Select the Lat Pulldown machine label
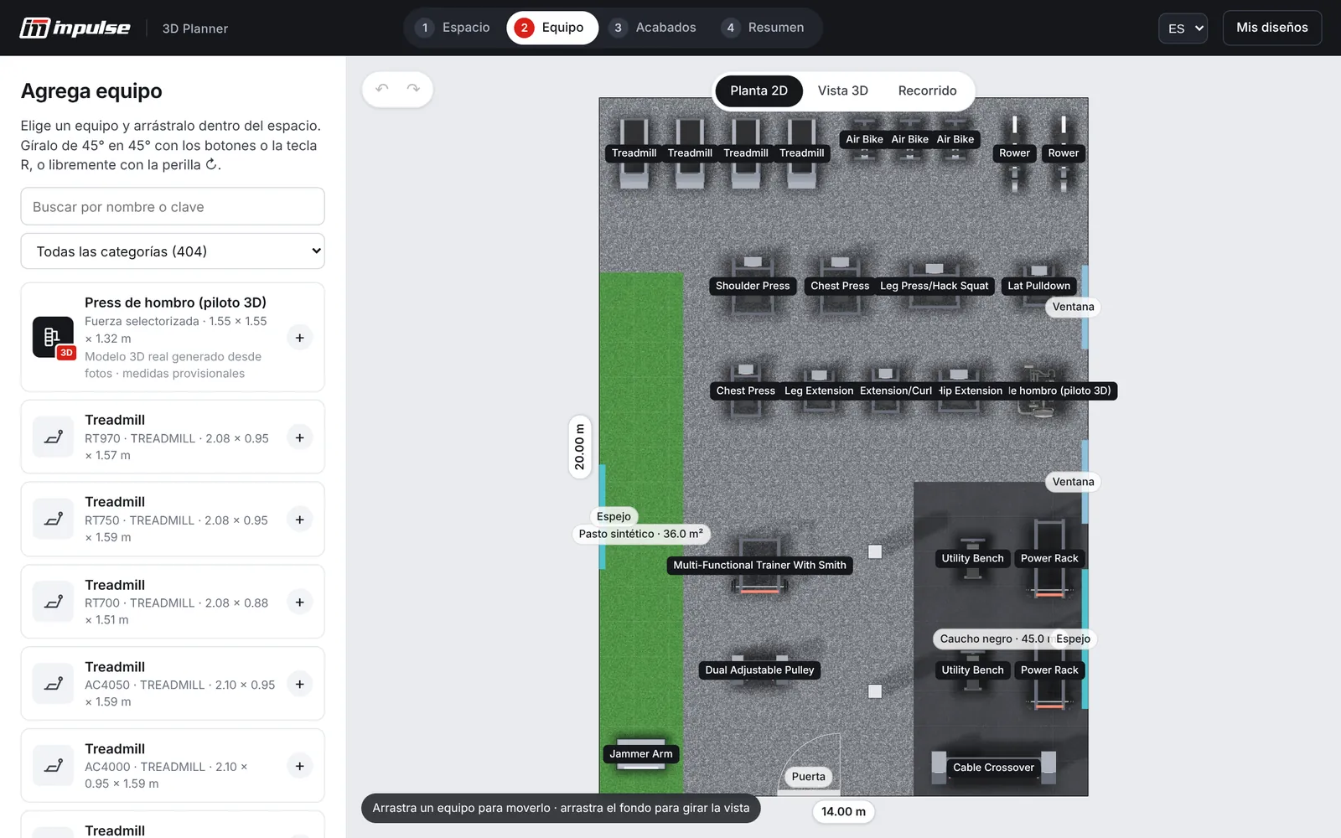The height and width of the screenshot is (838, 1341). [1038, 286]
